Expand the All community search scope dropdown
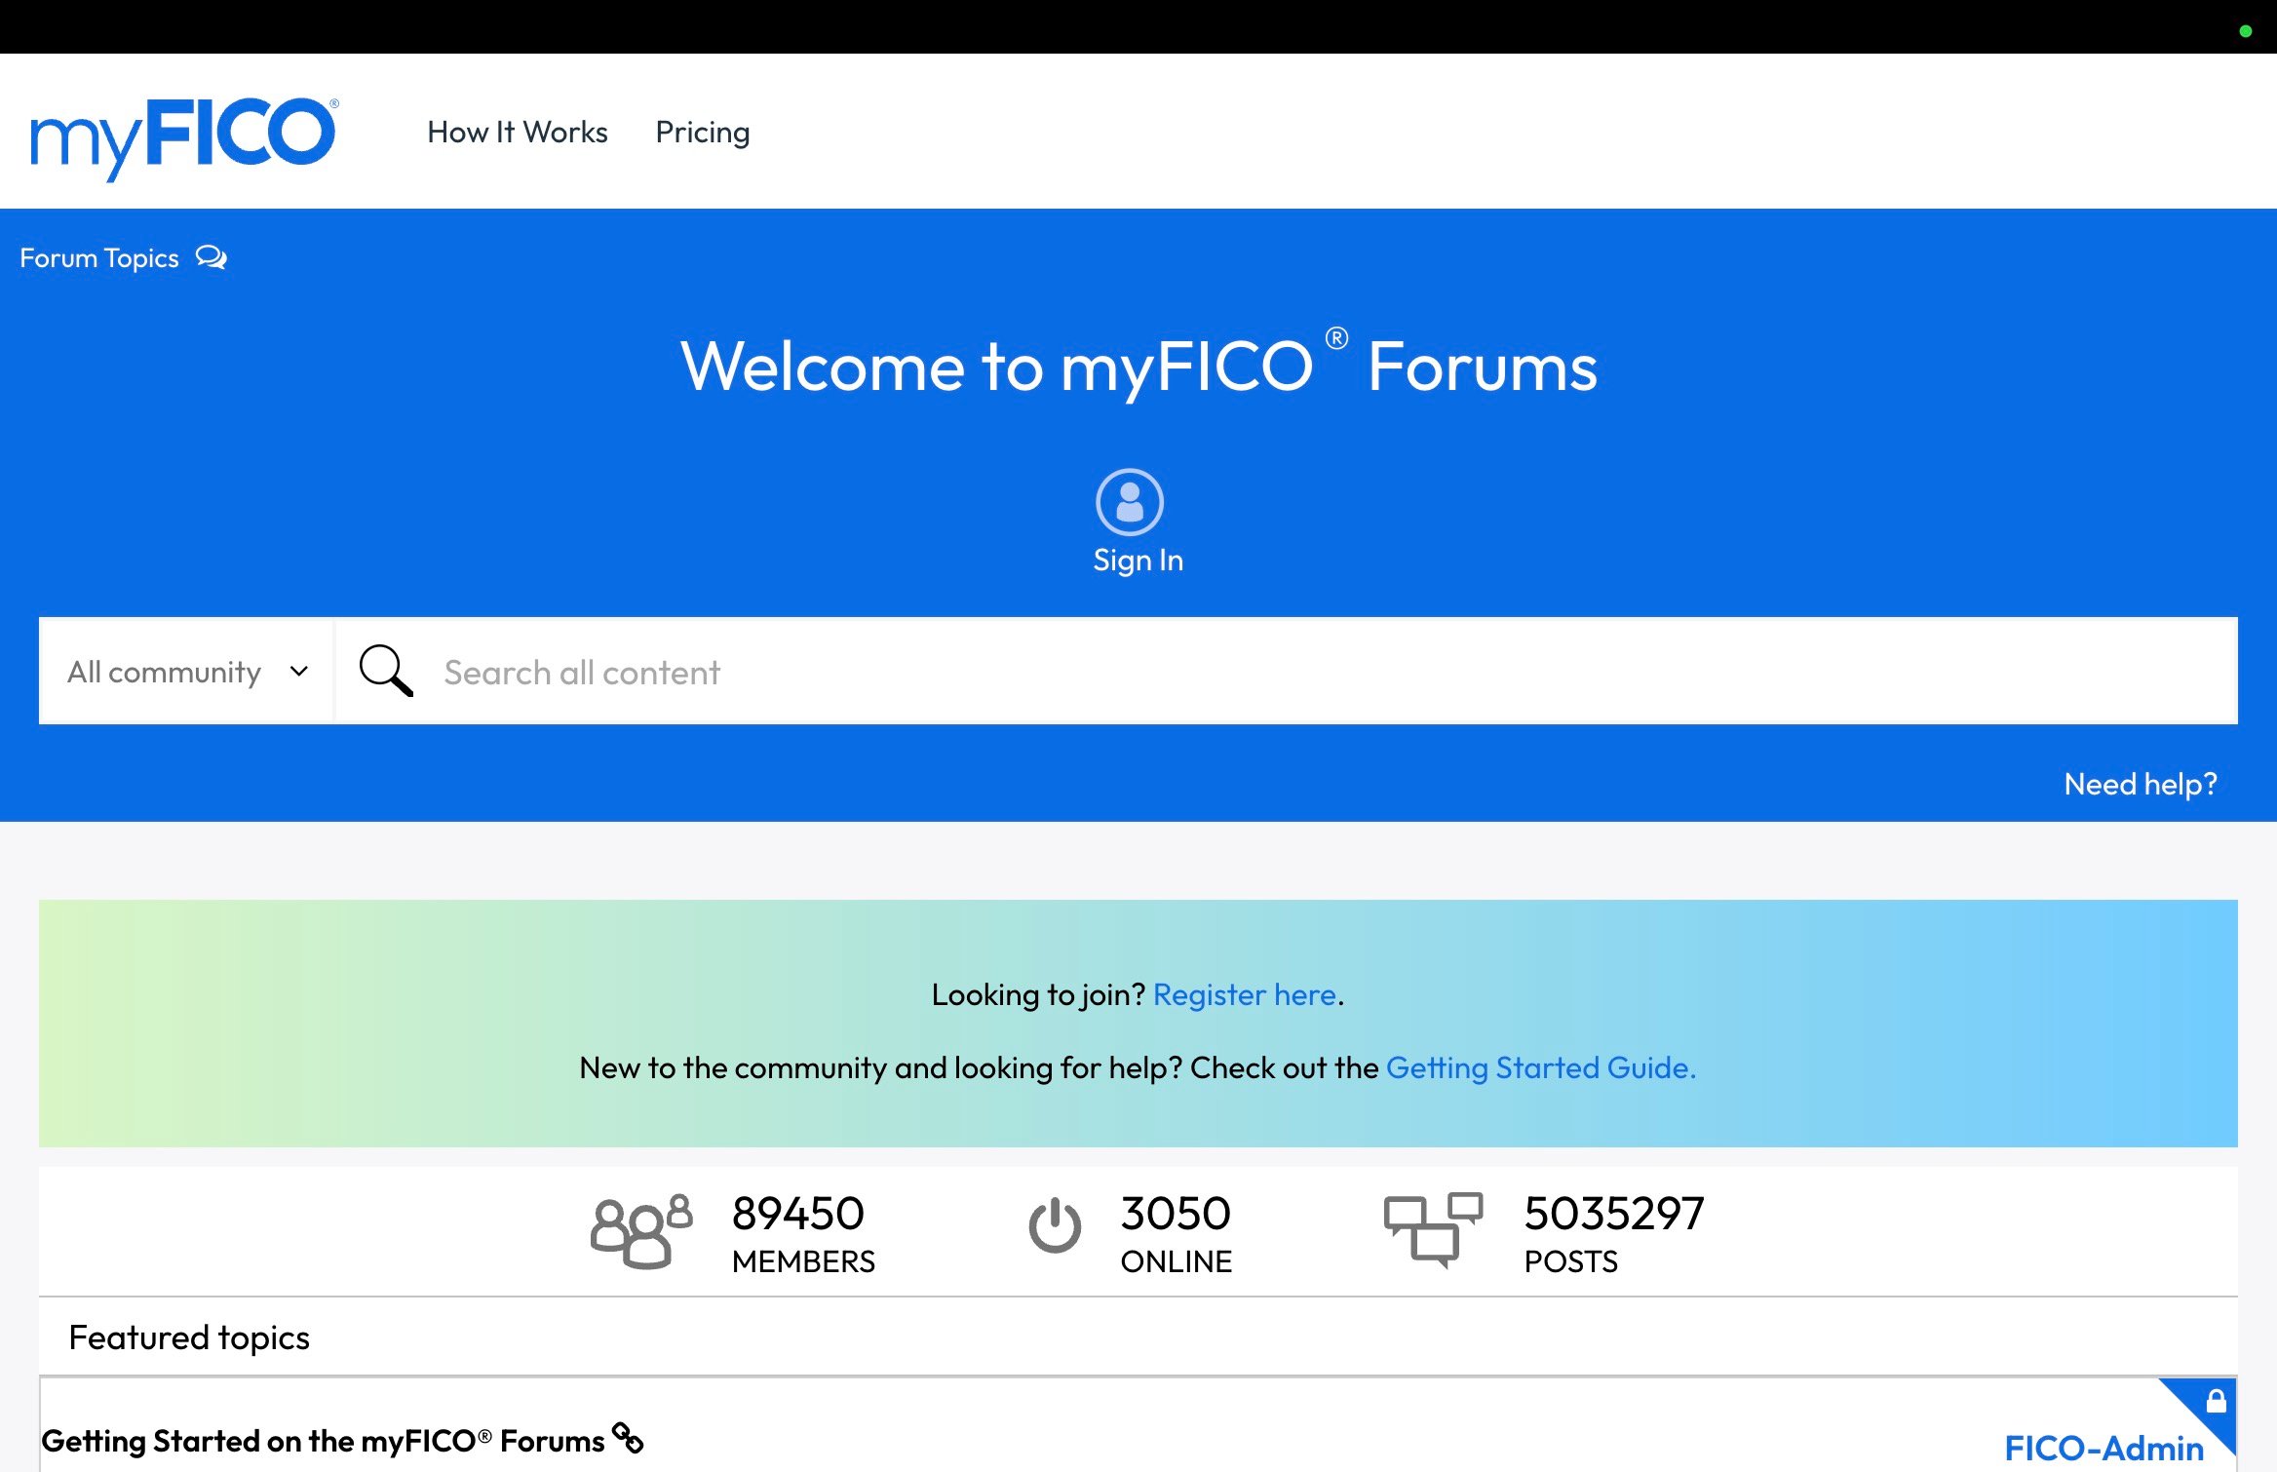 pyautogui.click(x=186, y=672)
